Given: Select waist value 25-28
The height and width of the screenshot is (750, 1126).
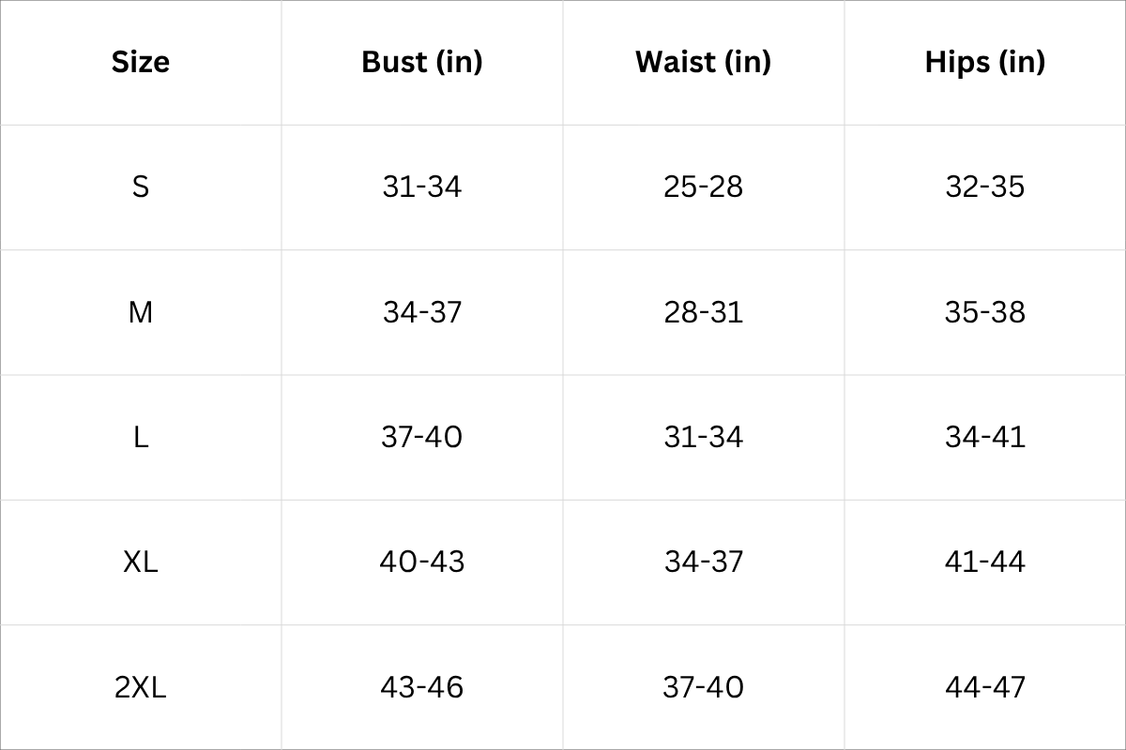Looking at the screenshot, I should coord(703,187).
